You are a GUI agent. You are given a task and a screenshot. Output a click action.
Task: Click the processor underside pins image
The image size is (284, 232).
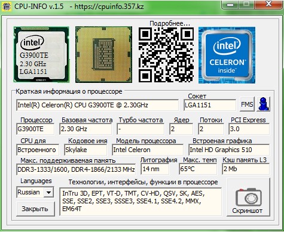tap(103, 54)
